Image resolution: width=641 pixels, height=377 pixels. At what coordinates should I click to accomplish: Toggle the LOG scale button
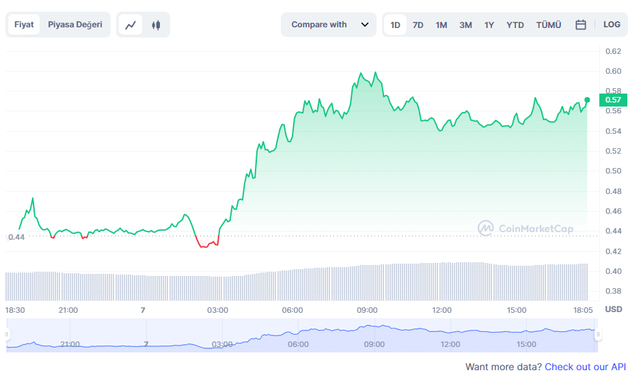pyautogui.click(x=612, y=25)
